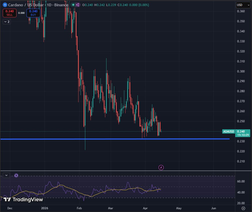Select the blue horizontal support line
This screenshot has width=252, height=212.
coord(115,139)
